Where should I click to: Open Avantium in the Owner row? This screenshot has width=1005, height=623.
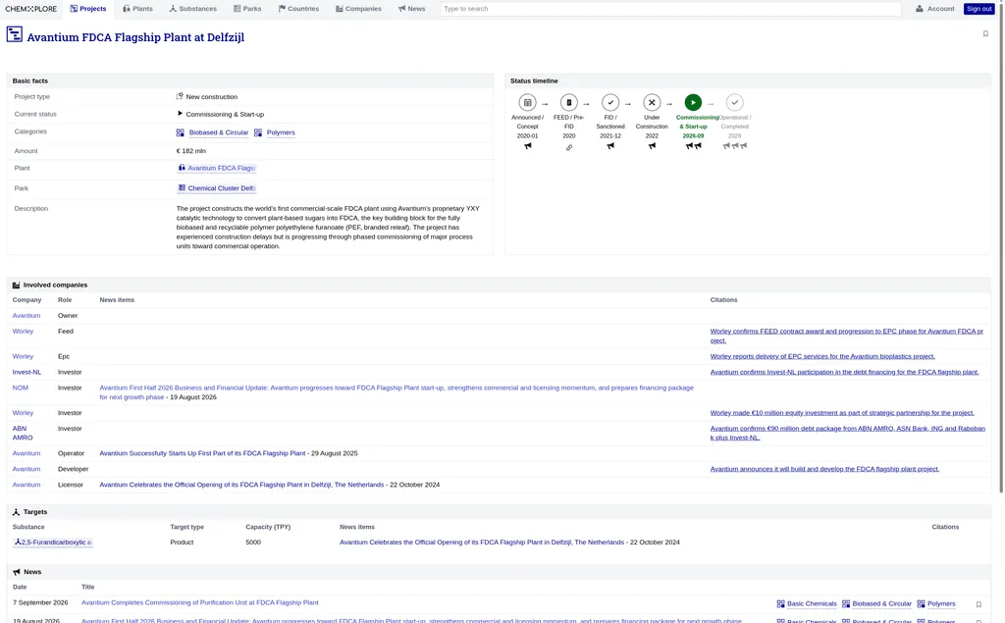click(x=26, y=316)
